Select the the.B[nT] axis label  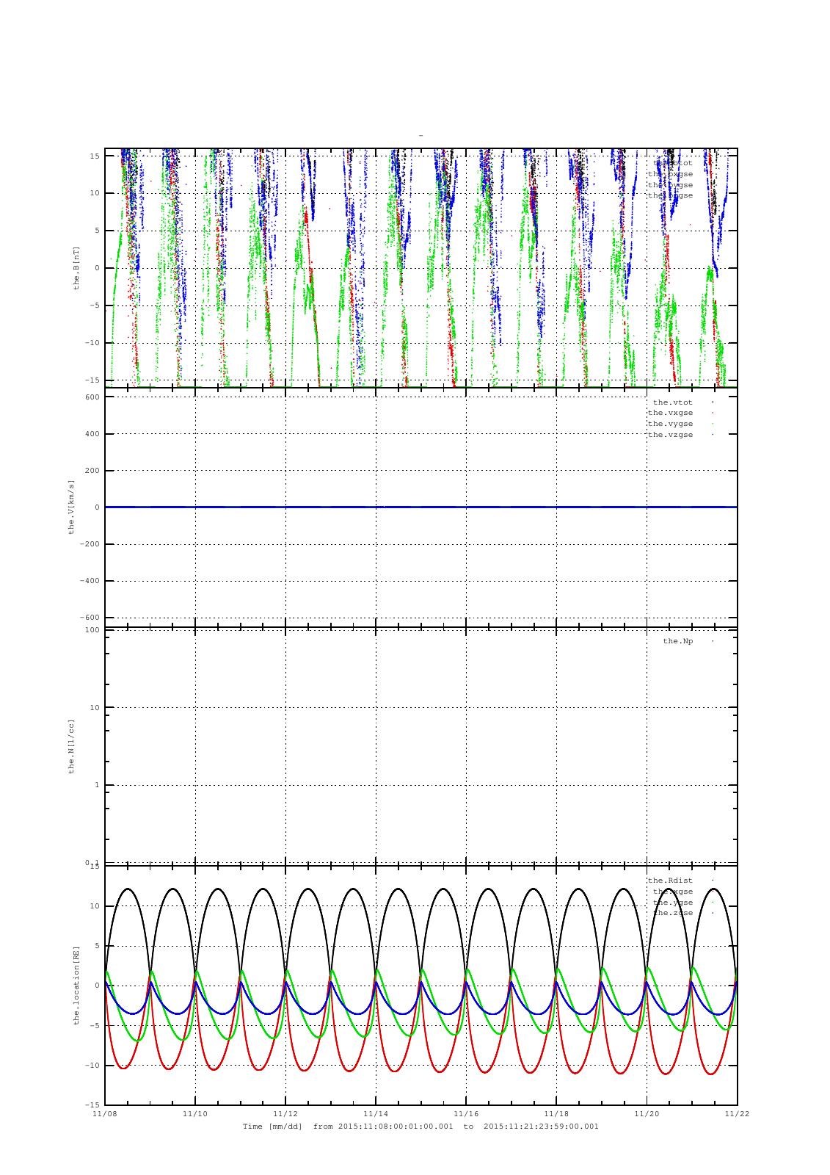click(x=76, y=268)
